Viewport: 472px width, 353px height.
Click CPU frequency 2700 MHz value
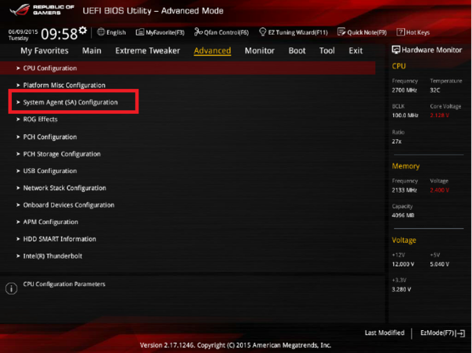[404, 90]
